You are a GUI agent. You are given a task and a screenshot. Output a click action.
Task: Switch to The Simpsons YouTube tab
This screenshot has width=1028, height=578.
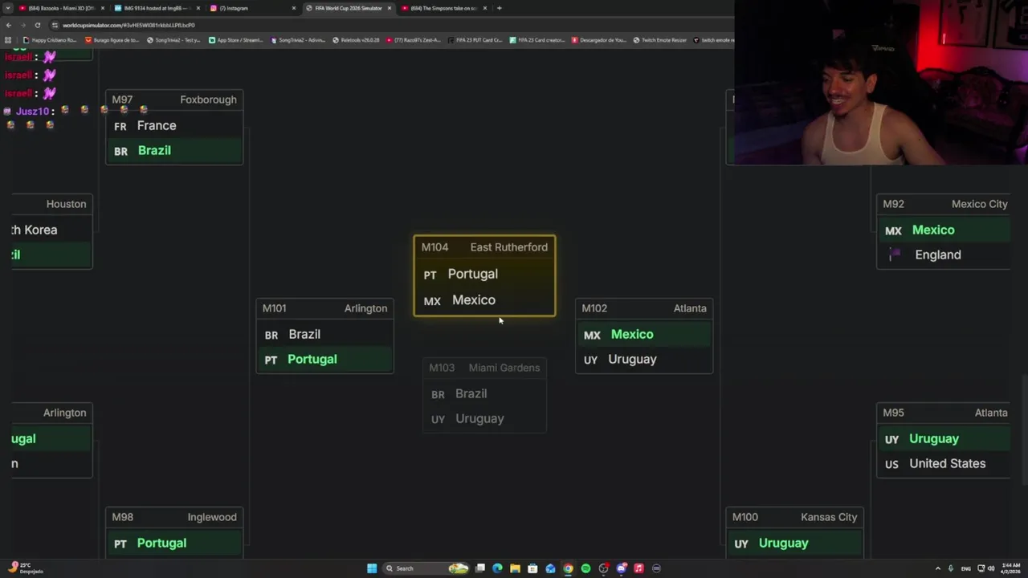[x=444, y=8]
